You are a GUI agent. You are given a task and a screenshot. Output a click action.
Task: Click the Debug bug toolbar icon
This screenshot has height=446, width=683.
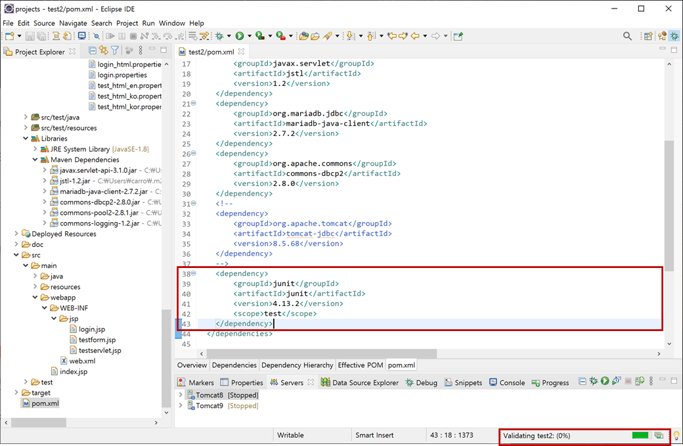click(219, 36)
